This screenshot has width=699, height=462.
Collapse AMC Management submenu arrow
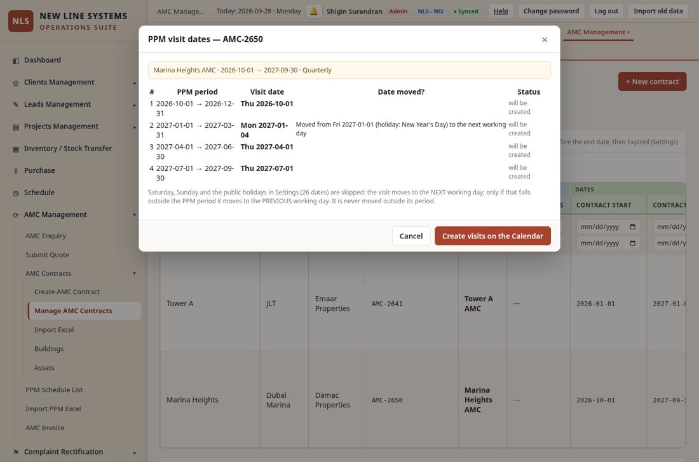134,215
